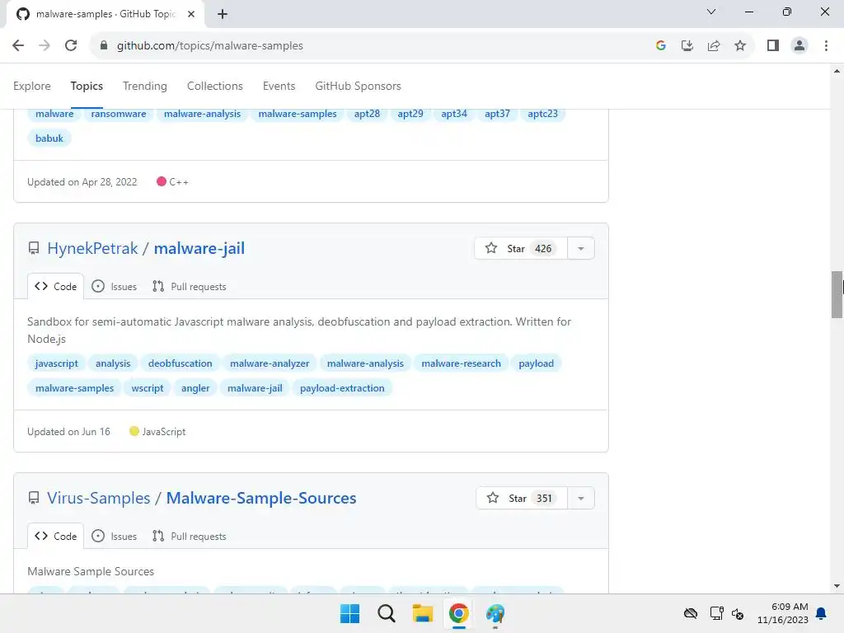Click the red C++ language dot
844x633 pixels.
coord(161,181)
